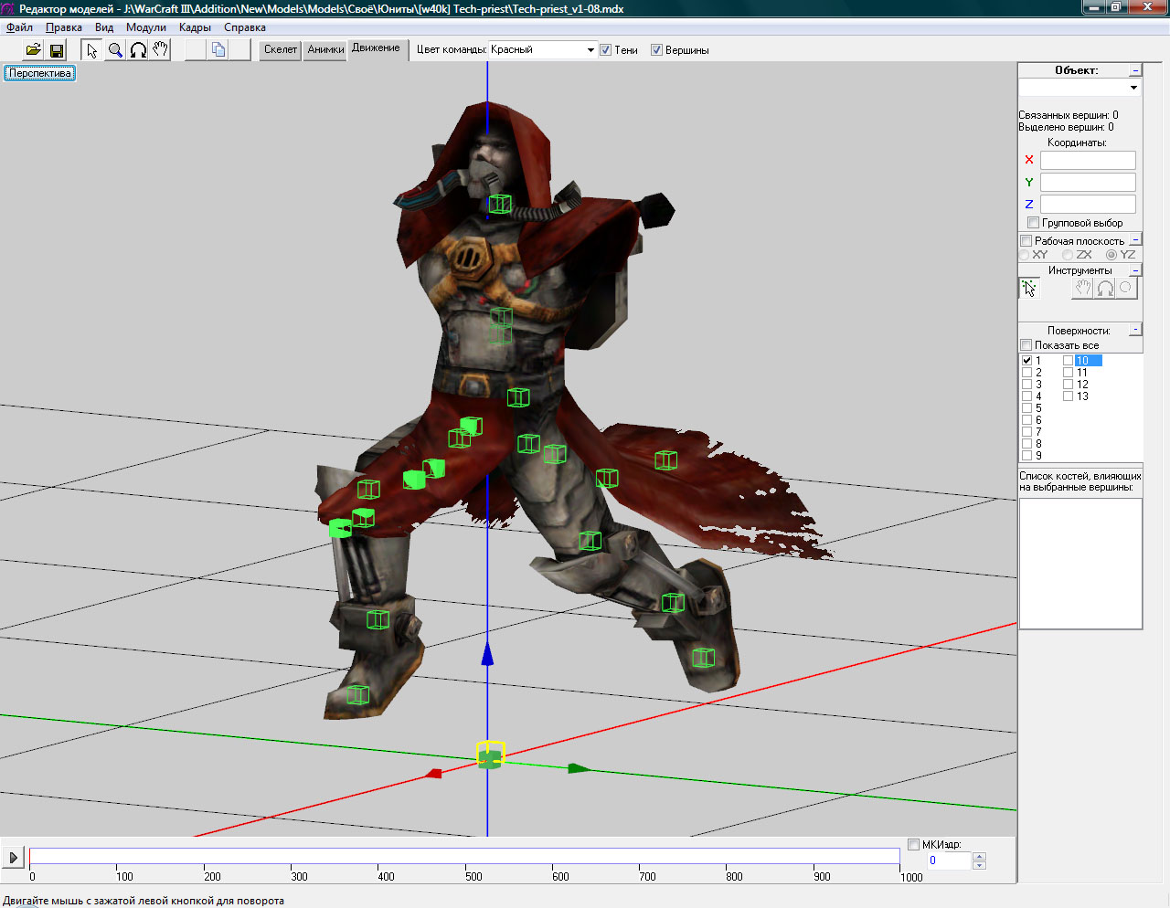Toggle the Вершины vertices checkbox
The height and width of the screenshot is (908, 1170).
656,50
